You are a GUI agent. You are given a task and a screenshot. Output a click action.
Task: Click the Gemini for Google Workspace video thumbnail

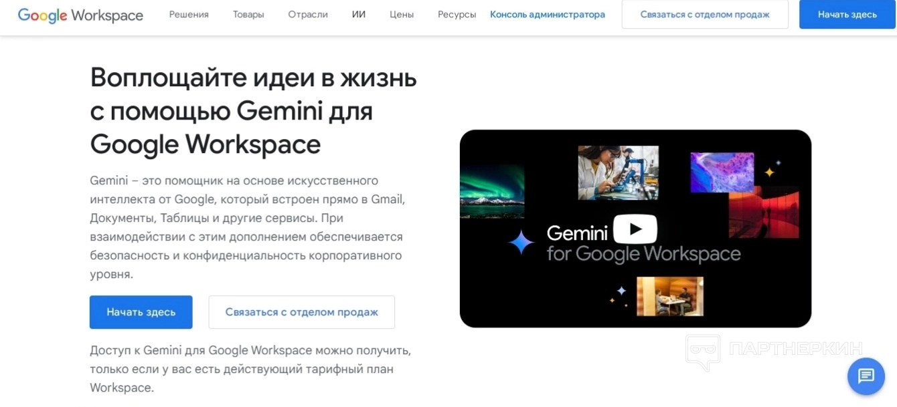[635, 229]
